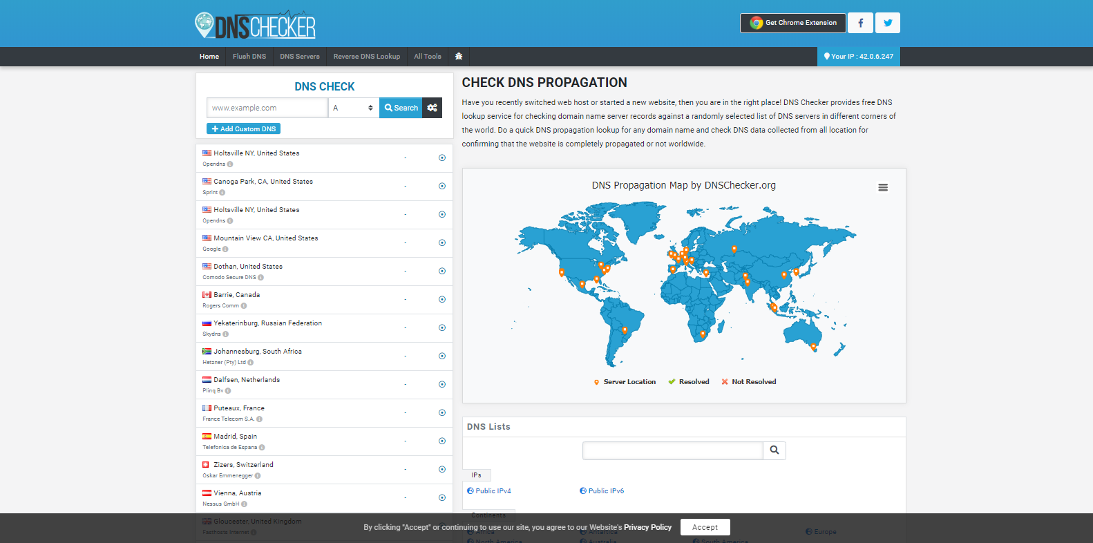
Task: Open All Tools menu
Action: (428, 57)
